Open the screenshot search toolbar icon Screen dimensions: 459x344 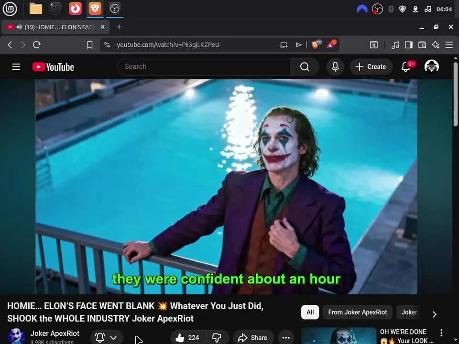tap(374, 45)
